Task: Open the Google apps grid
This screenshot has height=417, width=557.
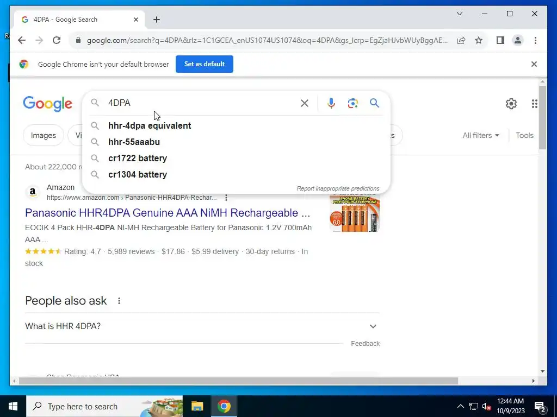Action: [534, 104]
